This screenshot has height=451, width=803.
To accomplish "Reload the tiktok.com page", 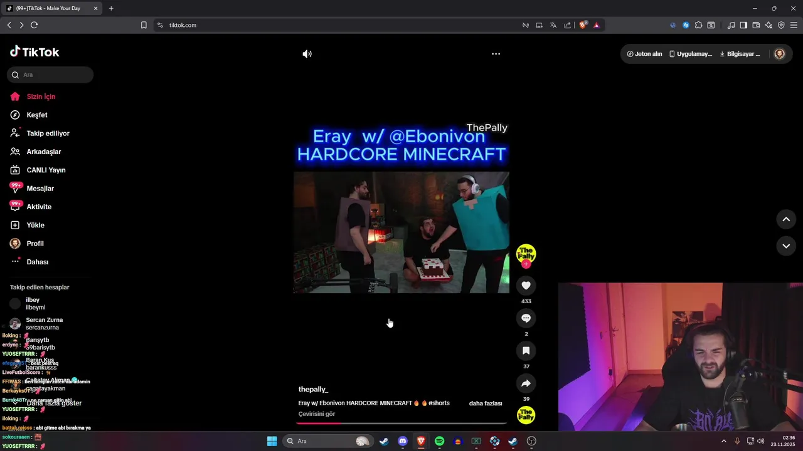I will (35, 25).
